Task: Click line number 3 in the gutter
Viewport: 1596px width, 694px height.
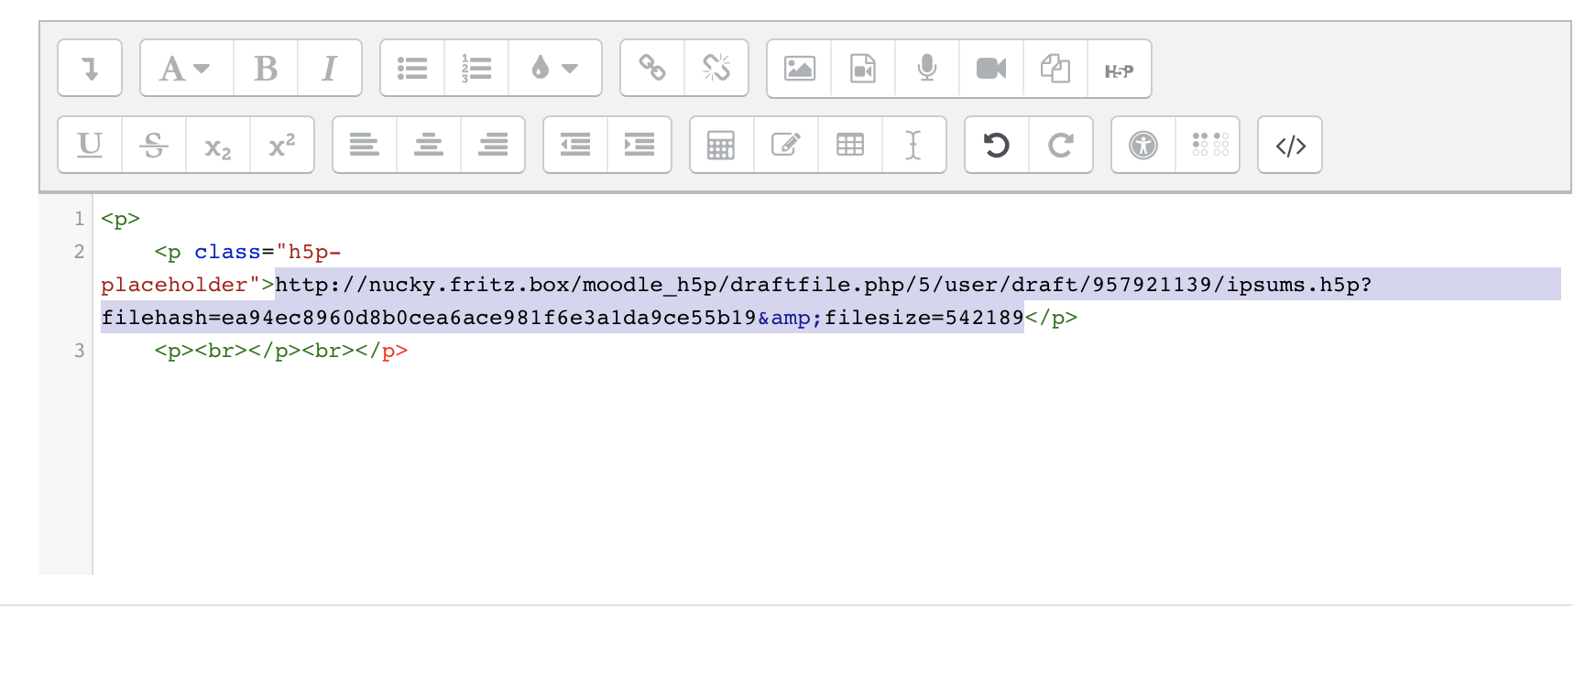Action: pos(79,351)
